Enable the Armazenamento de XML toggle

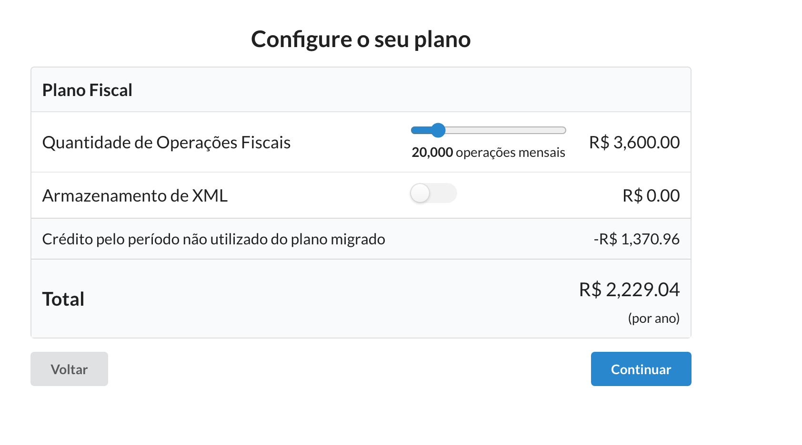pos(433,193)
